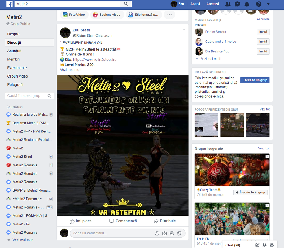Go to Acasă home link
284x248 pixels.
(195, 4)
